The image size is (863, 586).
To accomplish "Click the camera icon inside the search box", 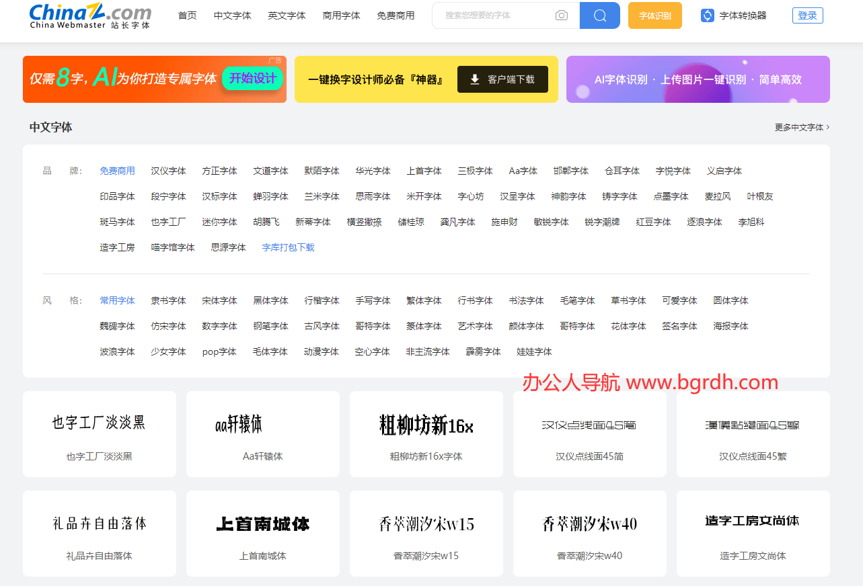I will [x=561, y=15].
